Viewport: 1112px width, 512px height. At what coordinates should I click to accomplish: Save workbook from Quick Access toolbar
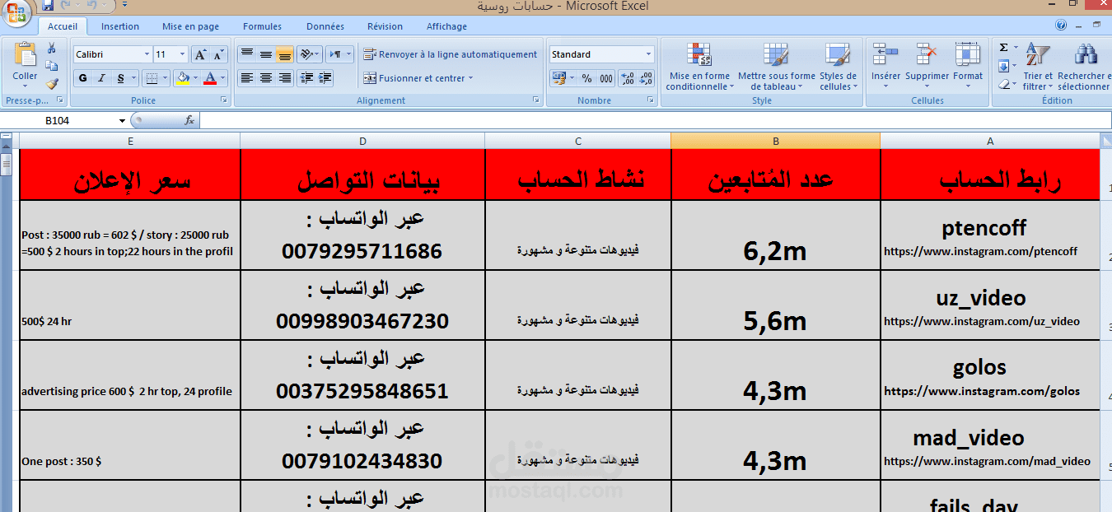point(47,6)
